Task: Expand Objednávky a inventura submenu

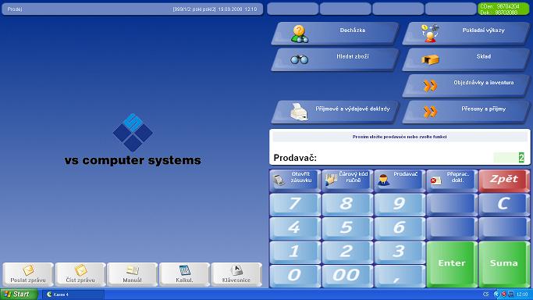Action: tap(466, 86)
